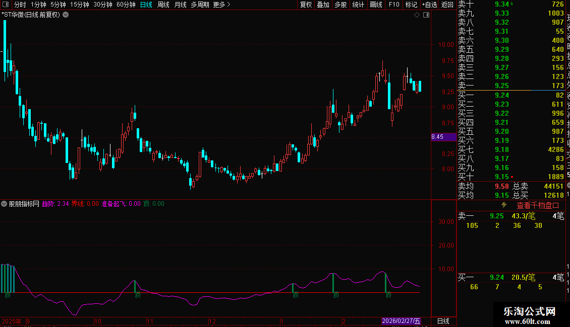The image size is (570, 327).
Task: Click the lightning bolt icon in order panel
Action: pos(503,205)
